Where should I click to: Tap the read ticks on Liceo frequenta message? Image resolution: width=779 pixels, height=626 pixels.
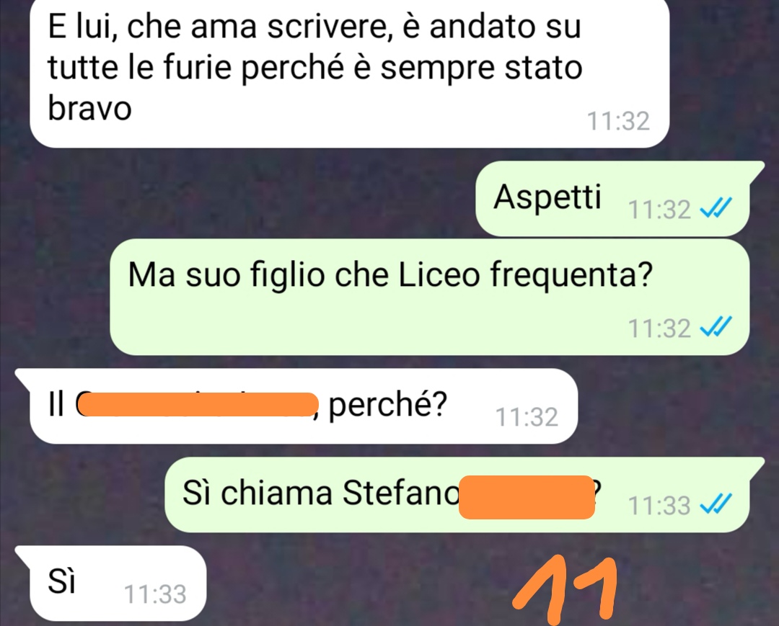(x=716, y=327)
